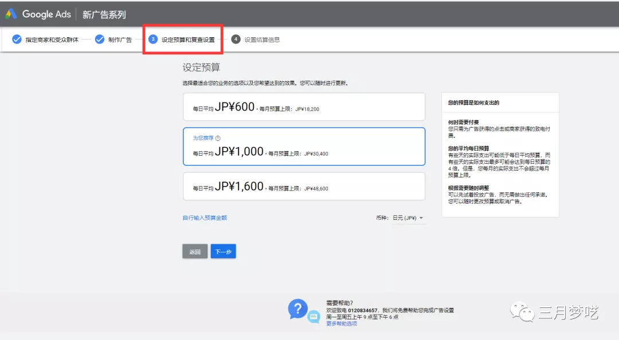Click the 下一步 button
Screen dimensions: 619x340
(x=223, y=251)
